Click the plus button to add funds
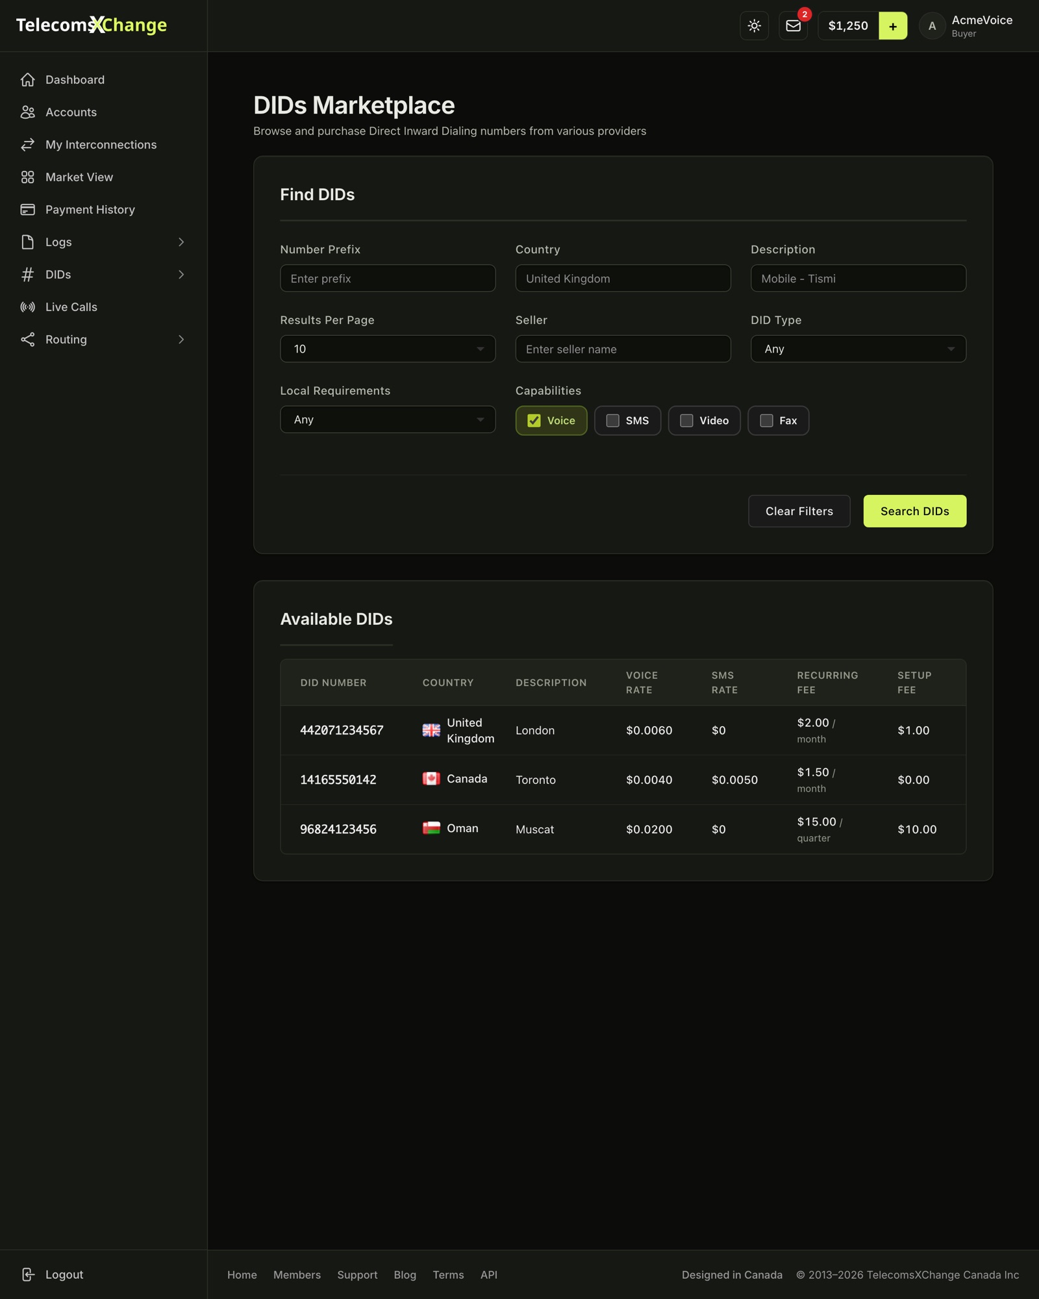The width and height of the screenshot is (1039, 1299). 893,26
